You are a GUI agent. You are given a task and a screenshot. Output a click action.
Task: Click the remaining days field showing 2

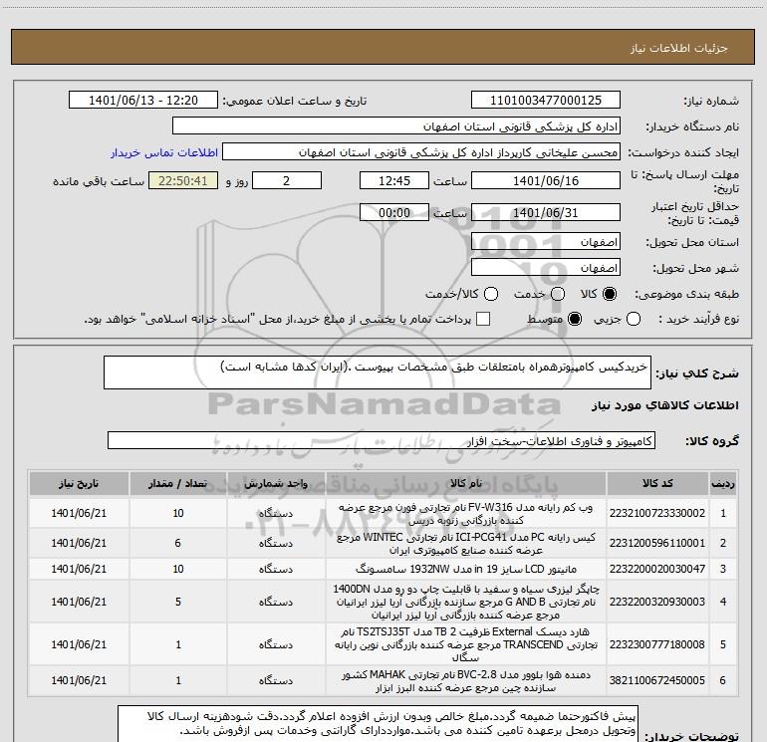287,180
